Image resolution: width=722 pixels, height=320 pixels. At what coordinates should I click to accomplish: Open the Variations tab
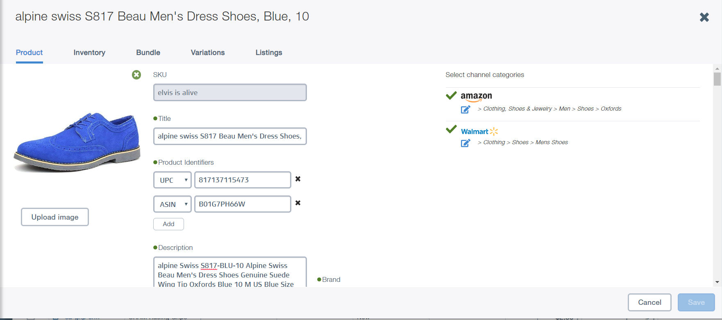(x=208, y=52)
